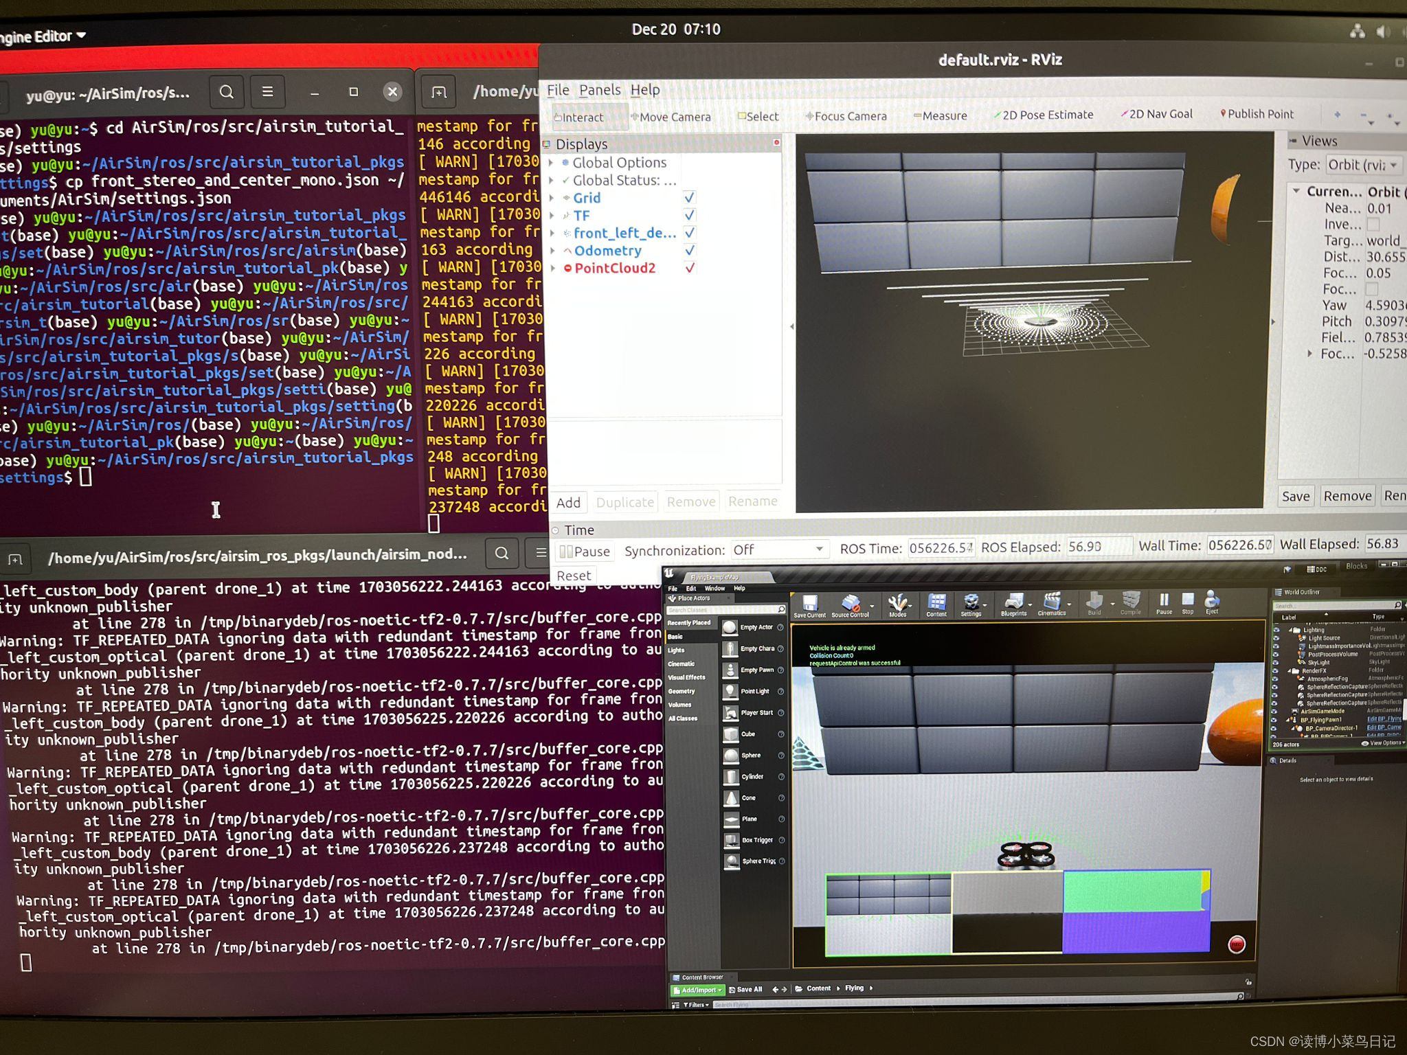Click the ROS Time input field
1407x1055 pixels.
point(940,548)
